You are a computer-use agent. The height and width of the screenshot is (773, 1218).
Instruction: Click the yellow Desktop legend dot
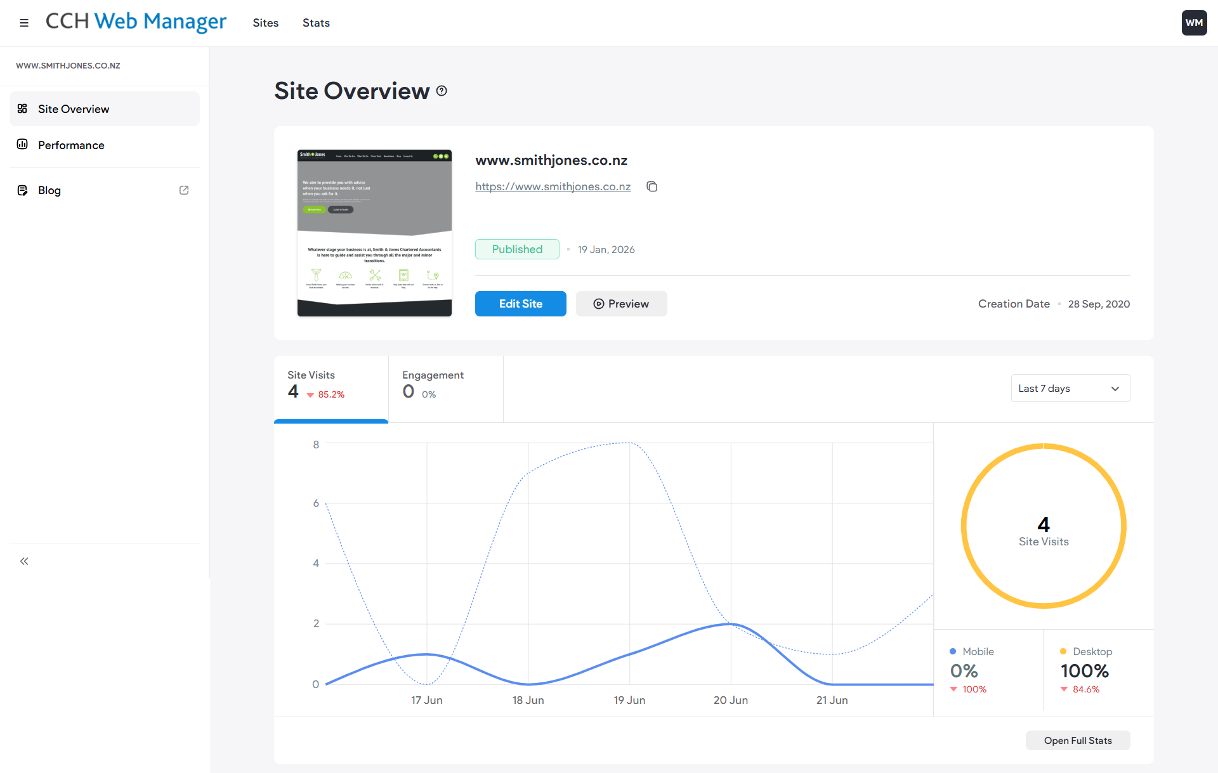tap(1063, 651)
